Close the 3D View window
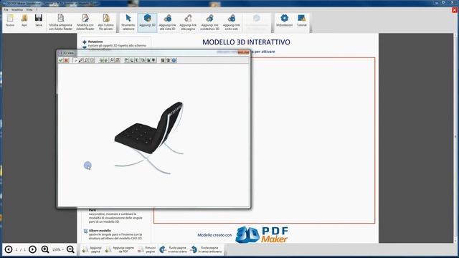This screenshot has width=459, height=258. [x=243, y=52]
